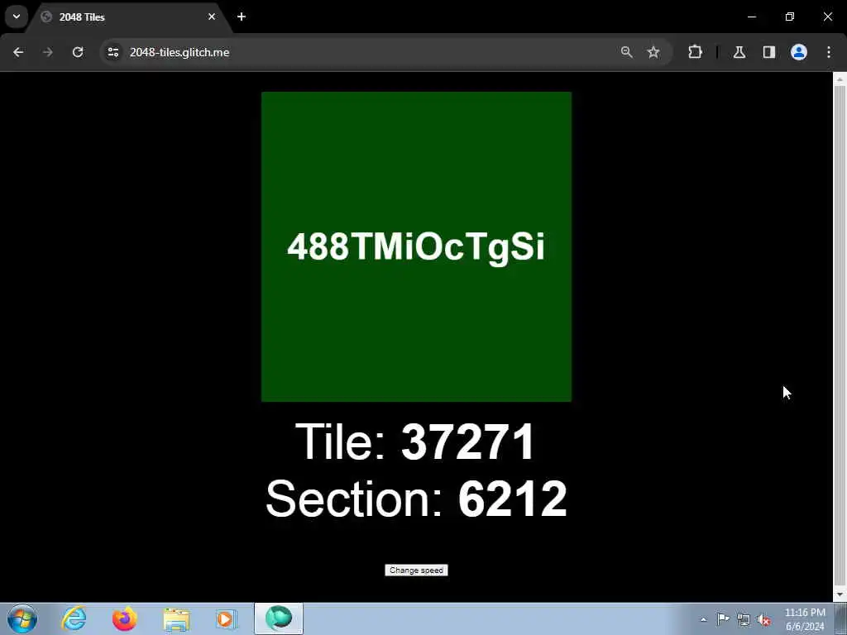Open the Windows Start menu
The width and height of the screenshot is (847, 635).
pos(22,618)
